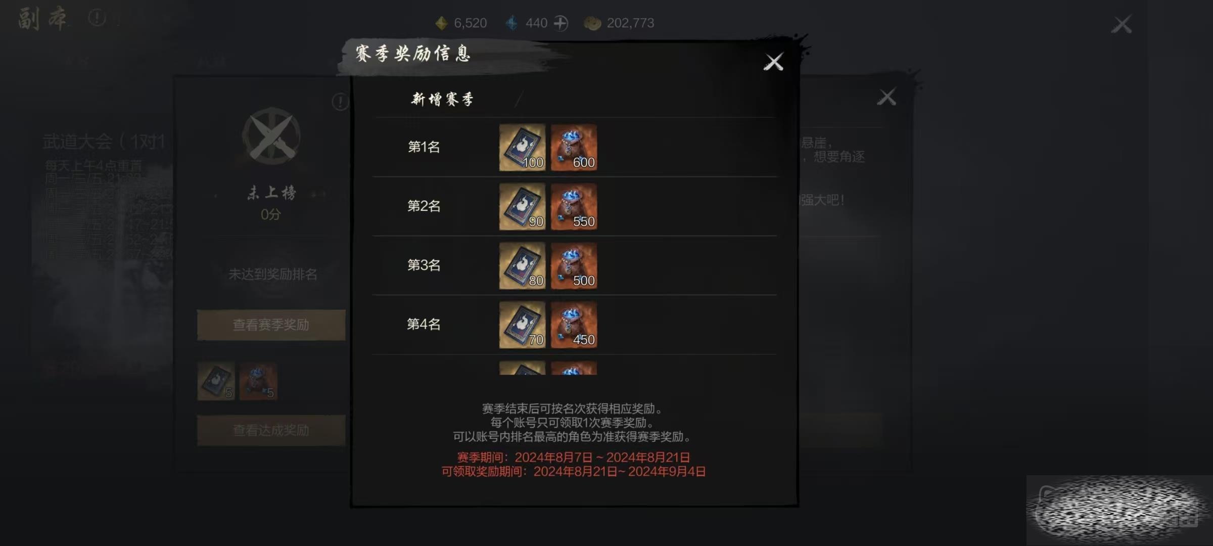Image resolution: width=1213 pixels, height=546 pixels.
Task: Click the achievement gem pouch thumbnail with 5
Action: pos(258,381)
